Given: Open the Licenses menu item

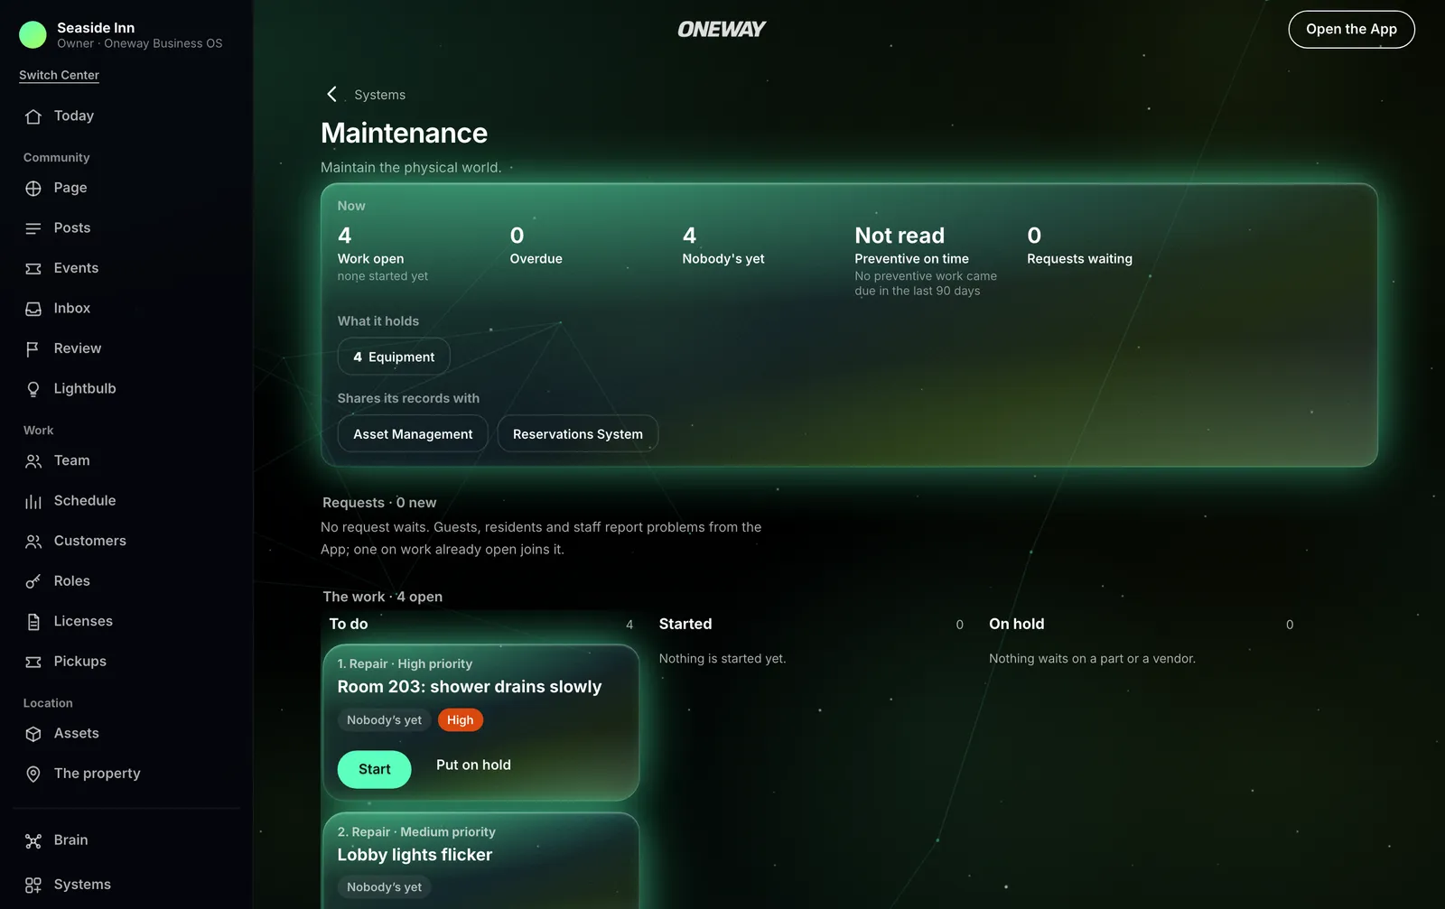Looking at the screenshot, I should click(126, 621).
